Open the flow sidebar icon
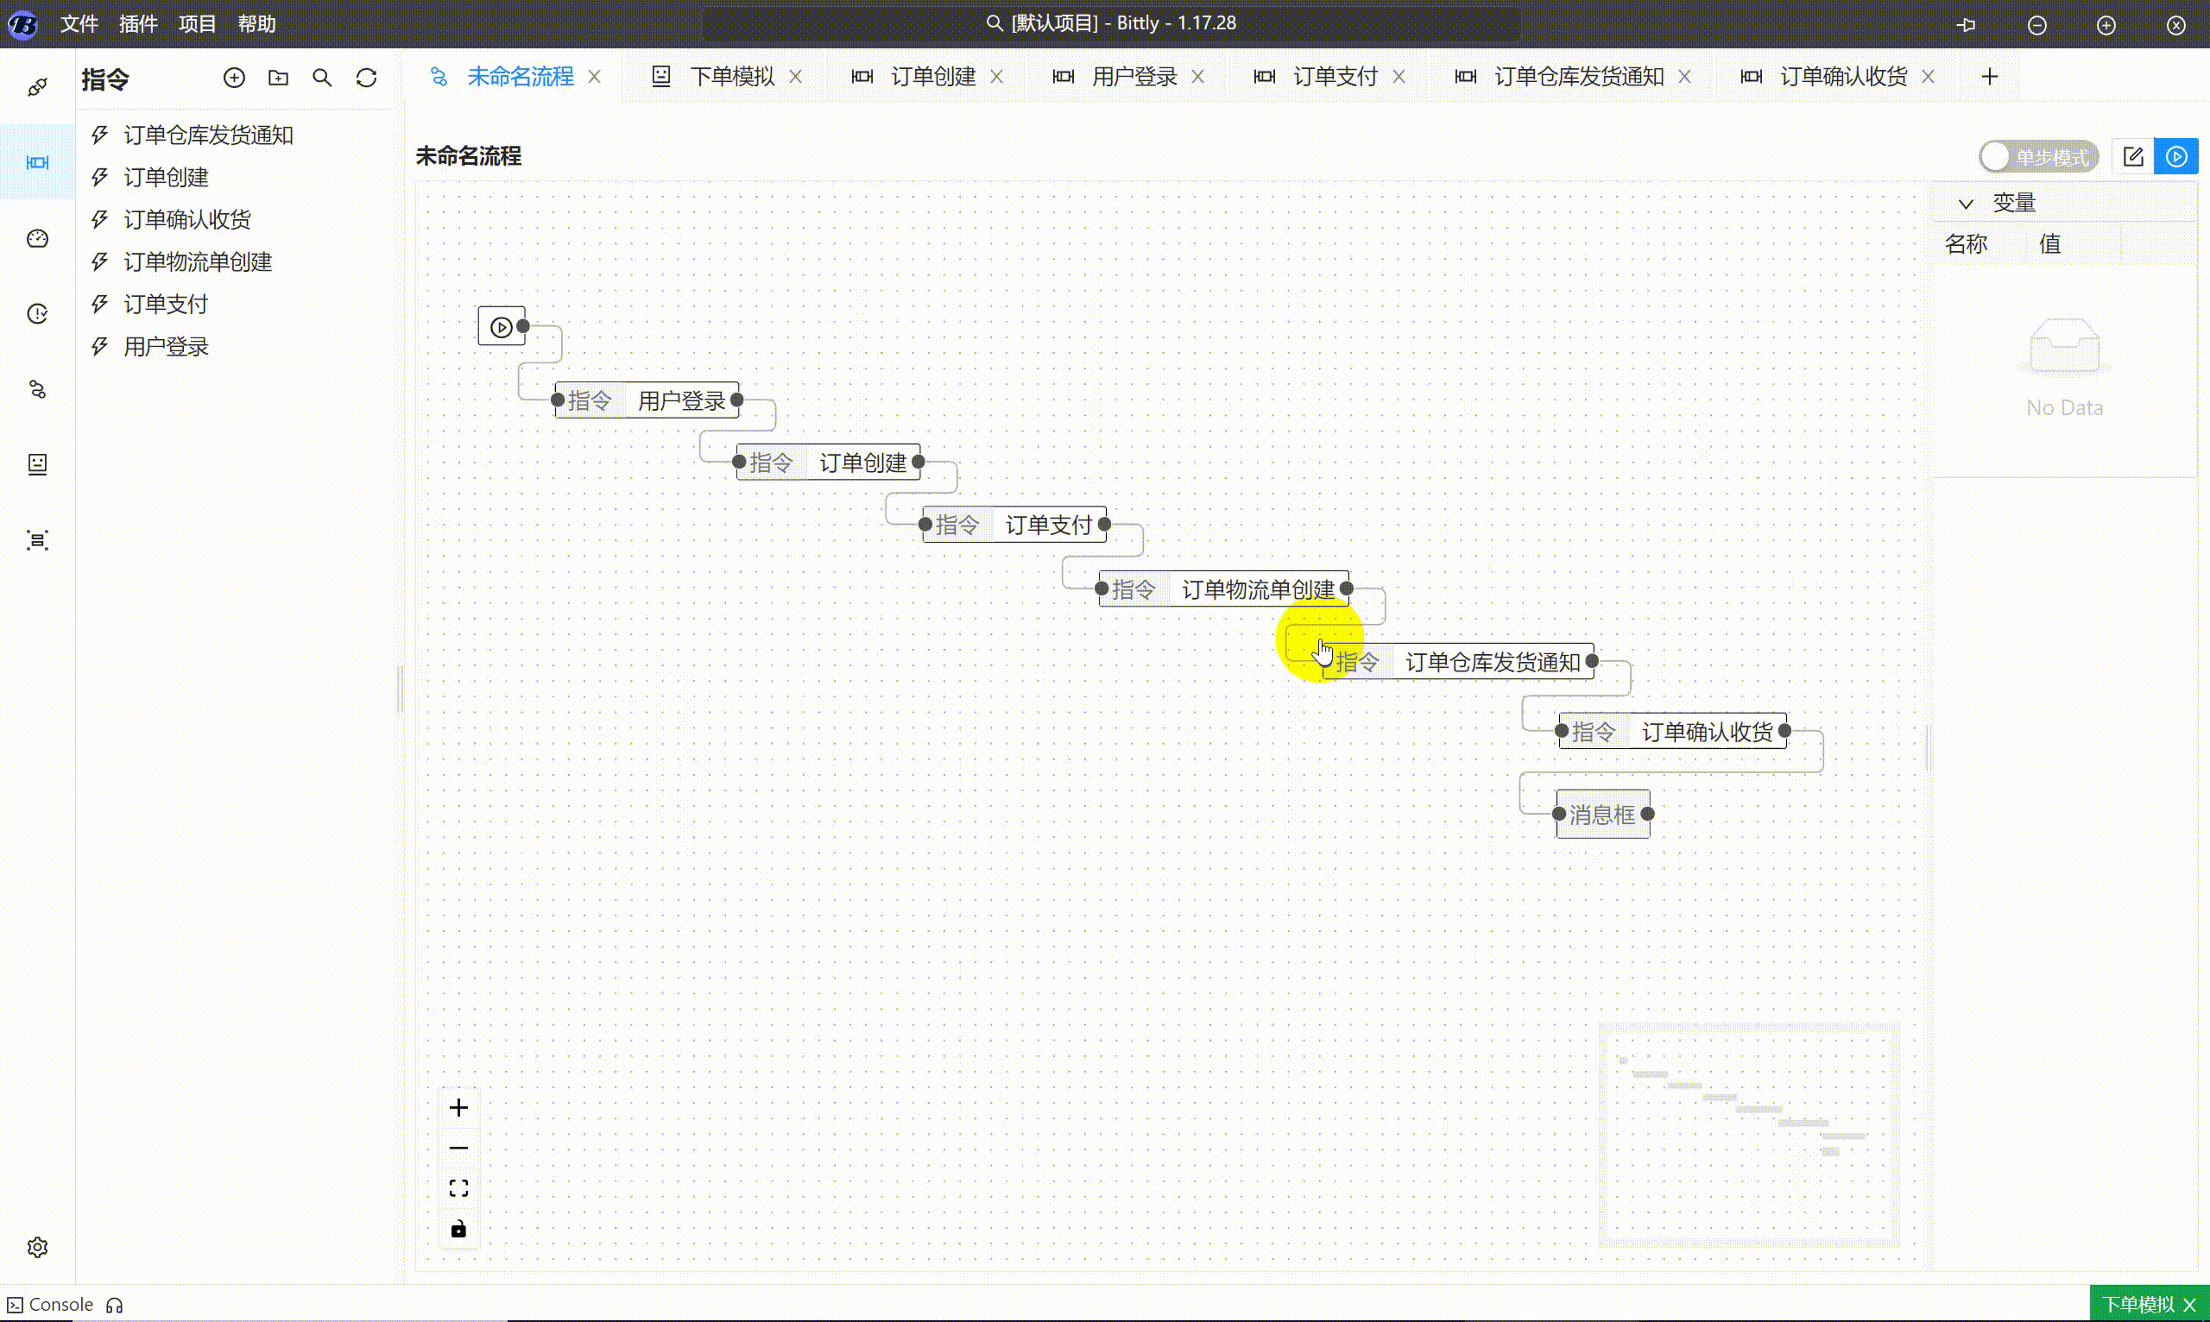The width and height of the screenshot is (2210, 1322). (x=37, y=389)
